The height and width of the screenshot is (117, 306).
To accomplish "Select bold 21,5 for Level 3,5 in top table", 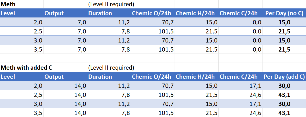I will pyautogui.click(x=284, y=50).
